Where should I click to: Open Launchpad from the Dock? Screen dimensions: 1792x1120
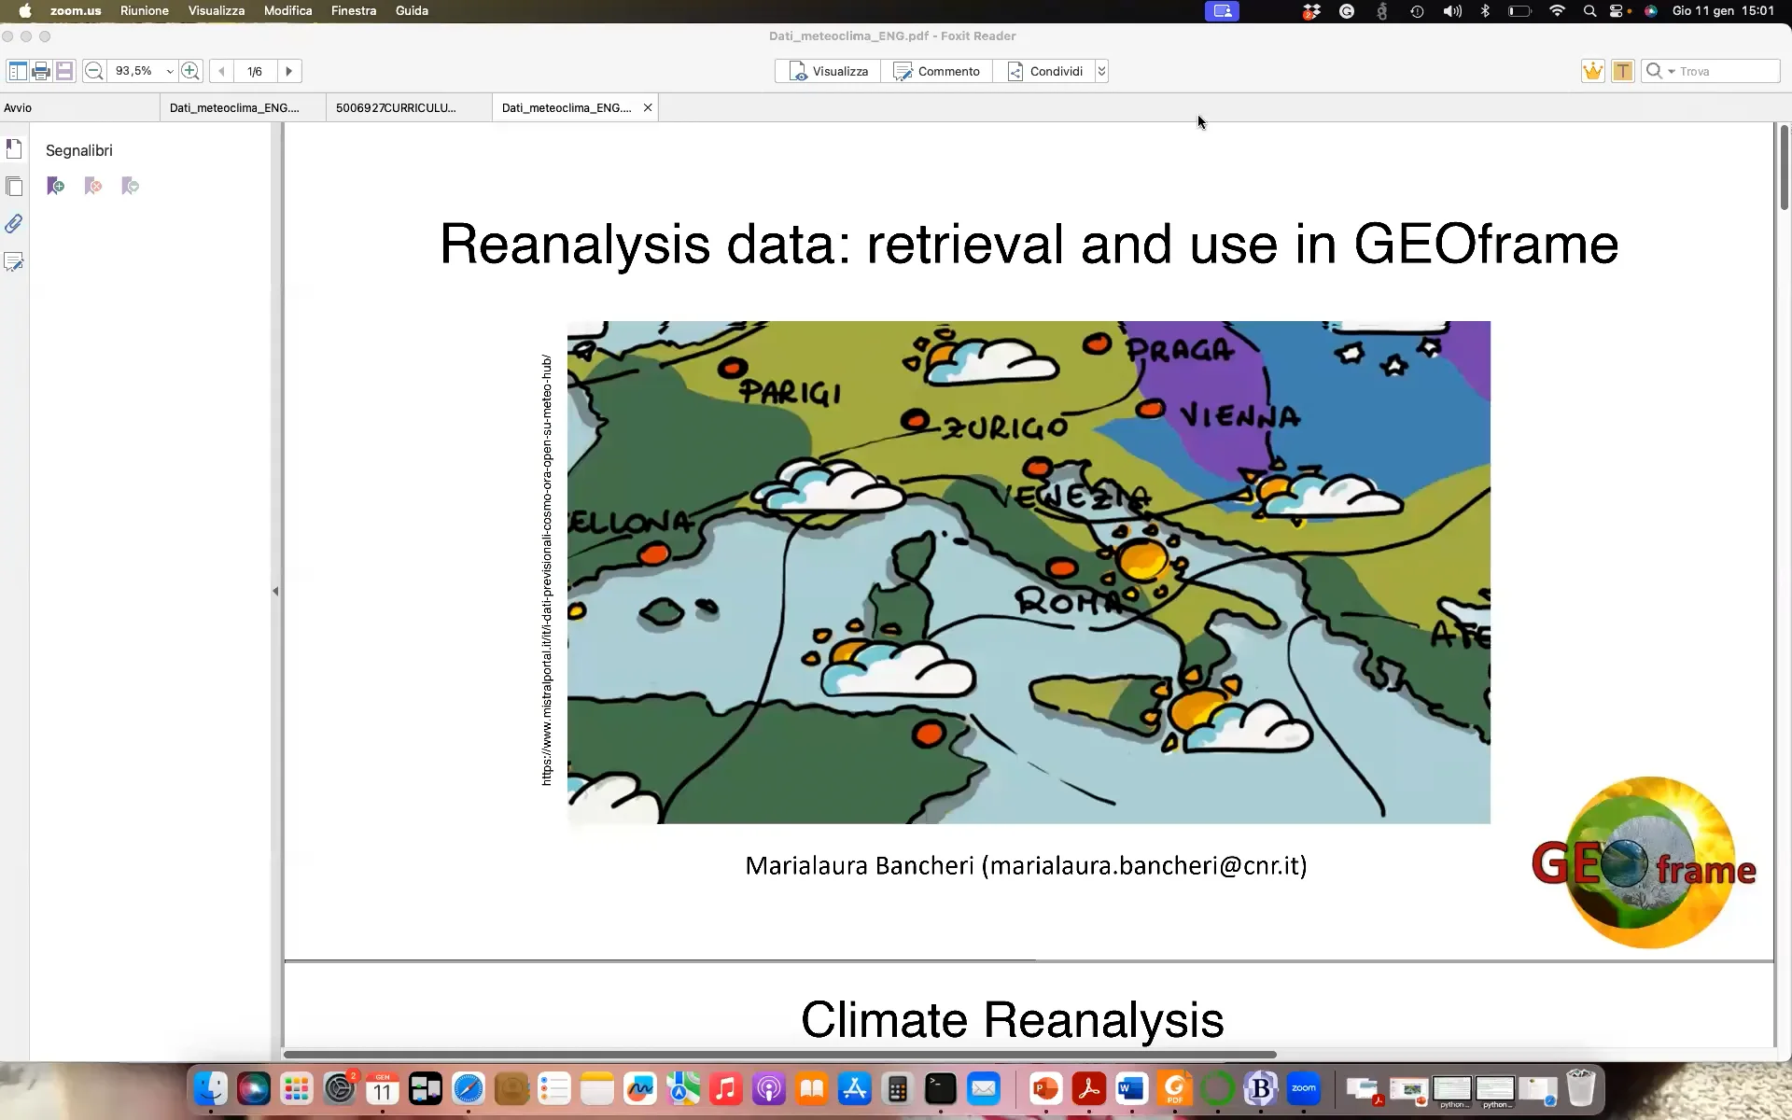pos(297,1088)
